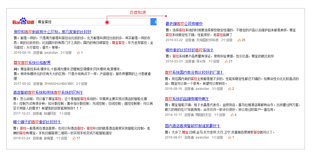Click date 2014-10-17

173,115
